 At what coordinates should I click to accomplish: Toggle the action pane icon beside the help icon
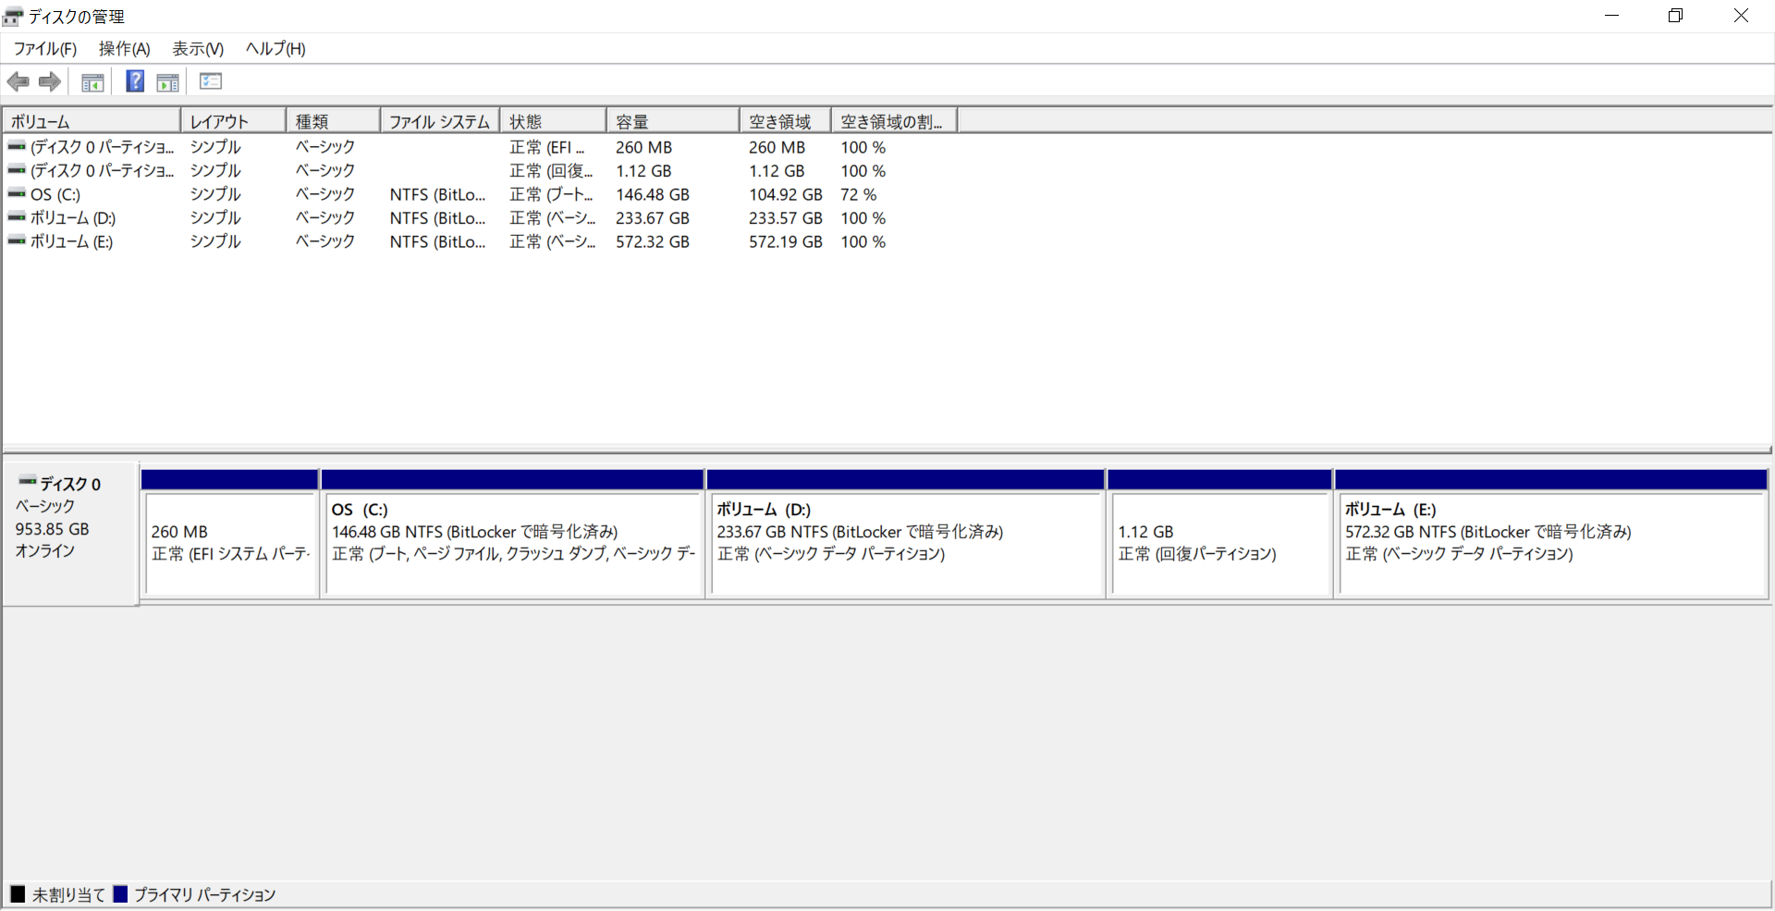(167, 82)
